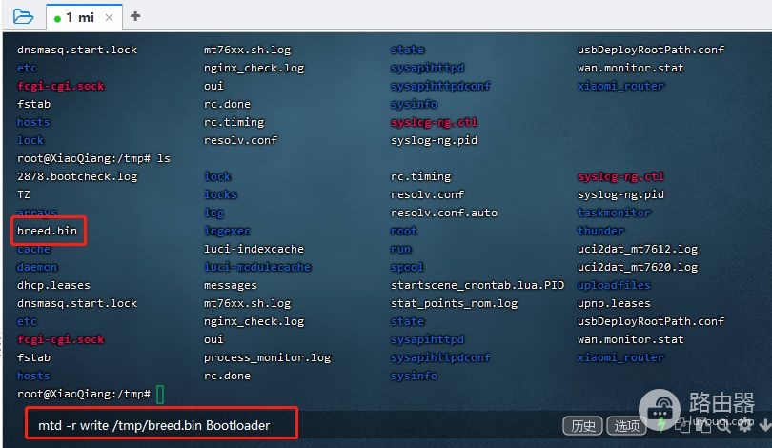
Task: Open the 选项 options button
Action: click(627, 425)
